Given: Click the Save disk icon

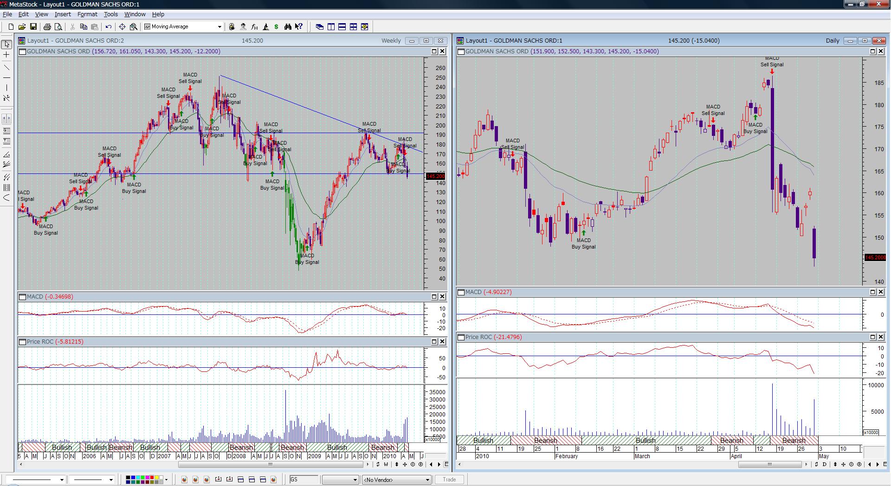Looking at the screenshot, I should pyautogui.click(x=33, y=27).
